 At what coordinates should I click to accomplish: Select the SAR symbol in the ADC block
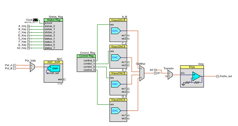(x=54, y=69)
